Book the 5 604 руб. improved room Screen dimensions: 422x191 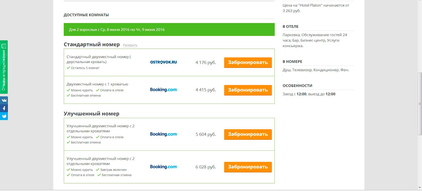coord(248,134)
